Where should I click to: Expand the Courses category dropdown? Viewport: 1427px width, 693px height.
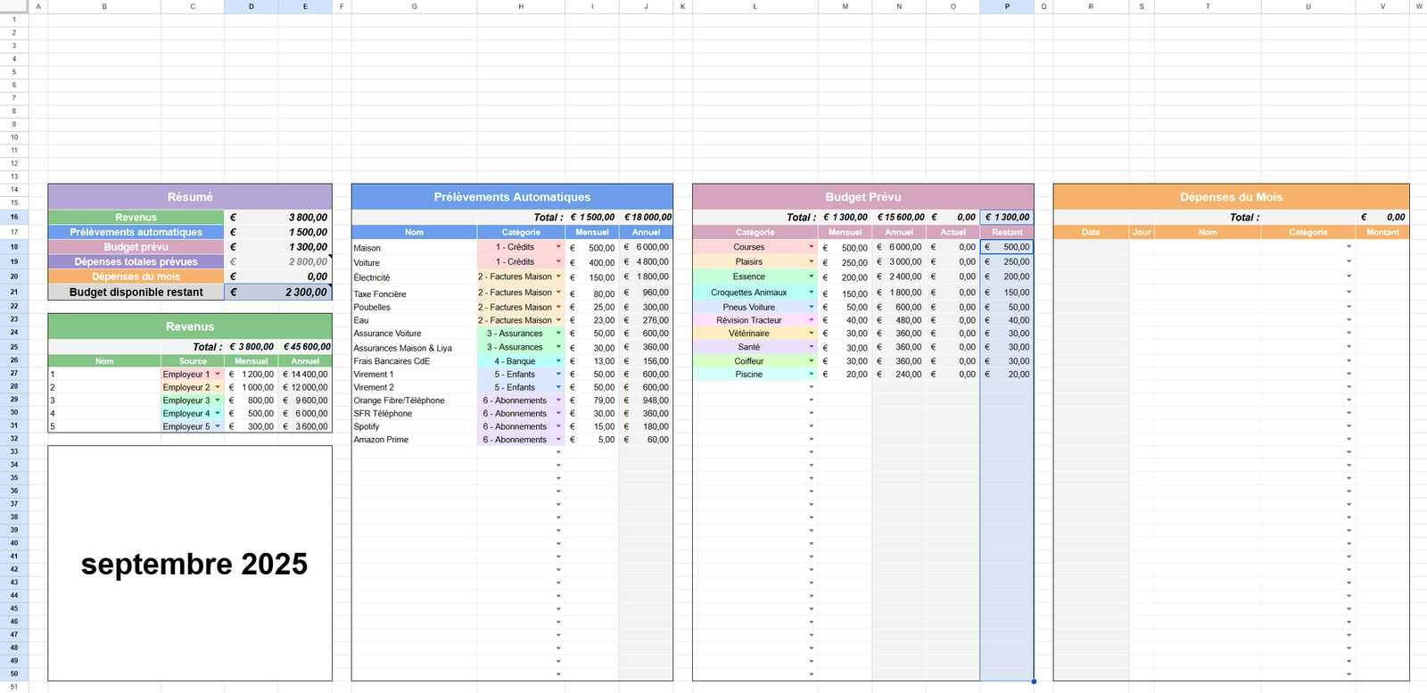tap(811, 247)
